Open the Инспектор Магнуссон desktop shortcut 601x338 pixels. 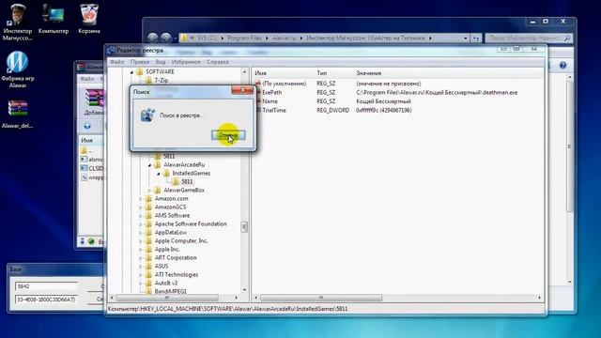coord(17,22)
